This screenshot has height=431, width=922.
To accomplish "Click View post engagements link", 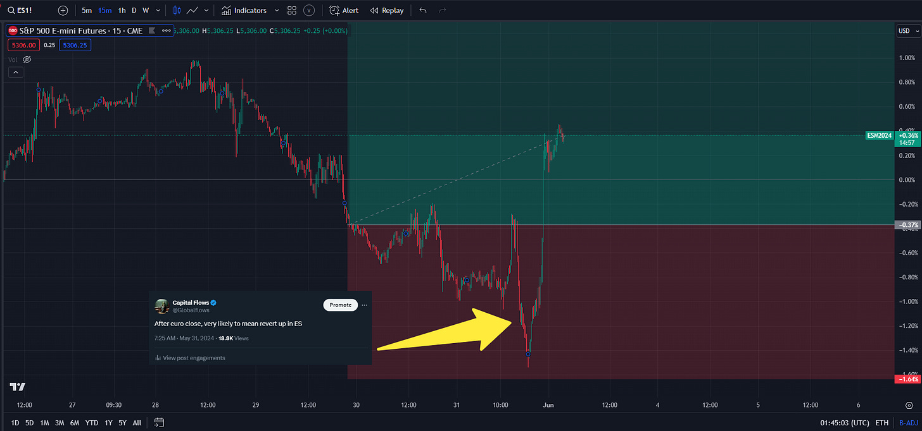I will pos(190,358).
